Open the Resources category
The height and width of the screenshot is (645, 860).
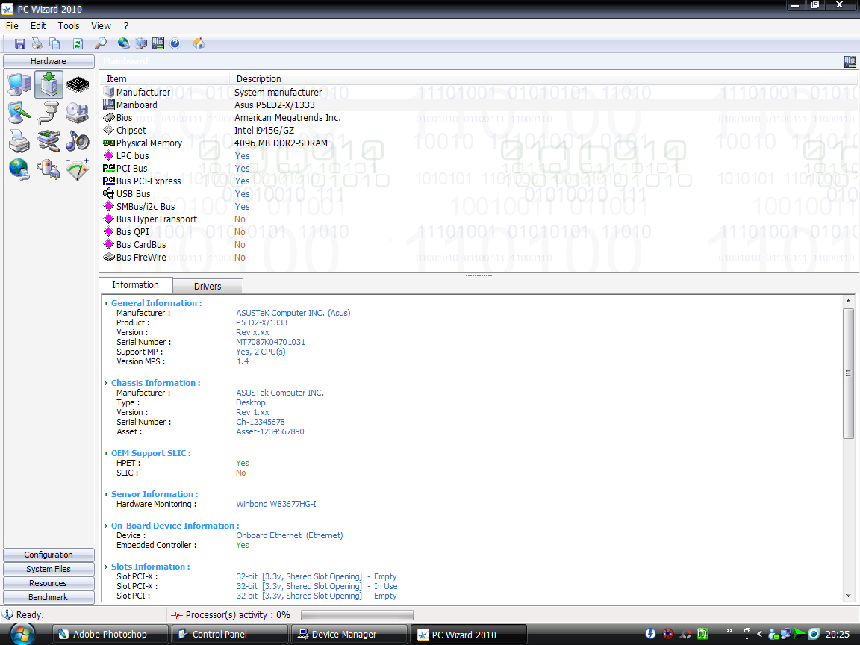[49, 584]
